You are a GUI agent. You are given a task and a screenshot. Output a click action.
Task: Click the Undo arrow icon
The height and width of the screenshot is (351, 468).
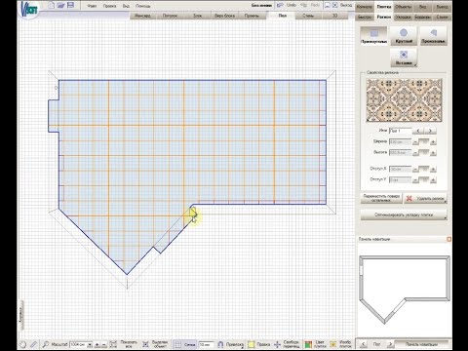point(280,5)
